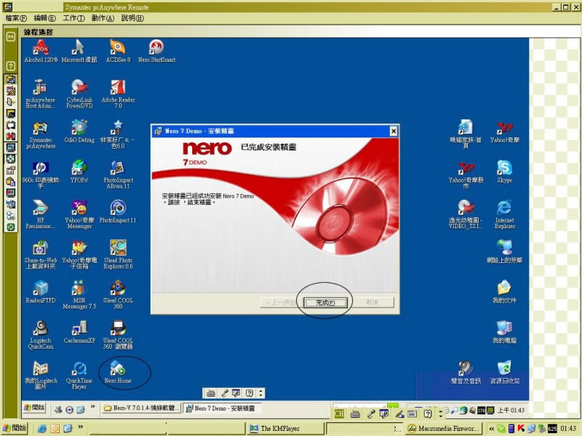
Task: Expand the remote quick launch chevron
Action: (x=92, y=407)
